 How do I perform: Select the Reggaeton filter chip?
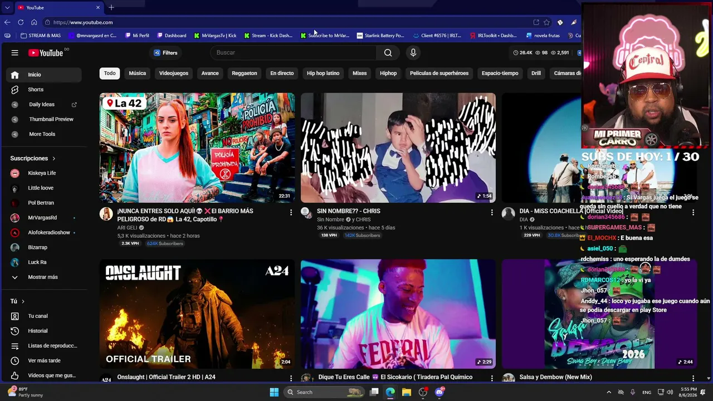(245, 74)
